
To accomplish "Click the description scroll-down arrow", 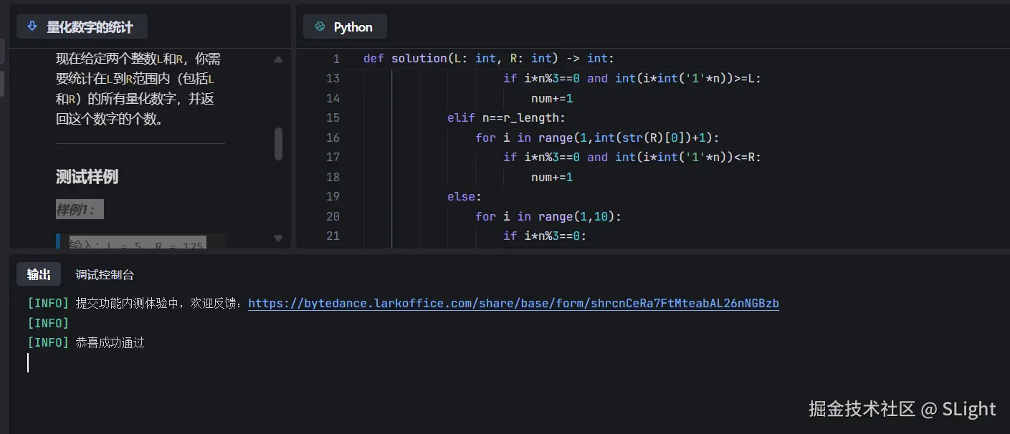I will pyautogui.click(x=278, y=238).
